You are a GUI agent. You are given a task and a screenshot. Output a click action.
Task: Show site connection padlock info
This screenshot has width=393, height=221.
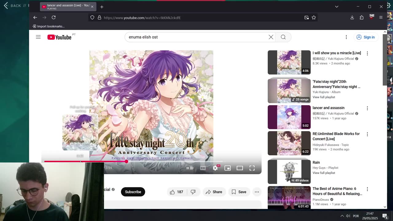pyautogui.click(x=99, y=17)
